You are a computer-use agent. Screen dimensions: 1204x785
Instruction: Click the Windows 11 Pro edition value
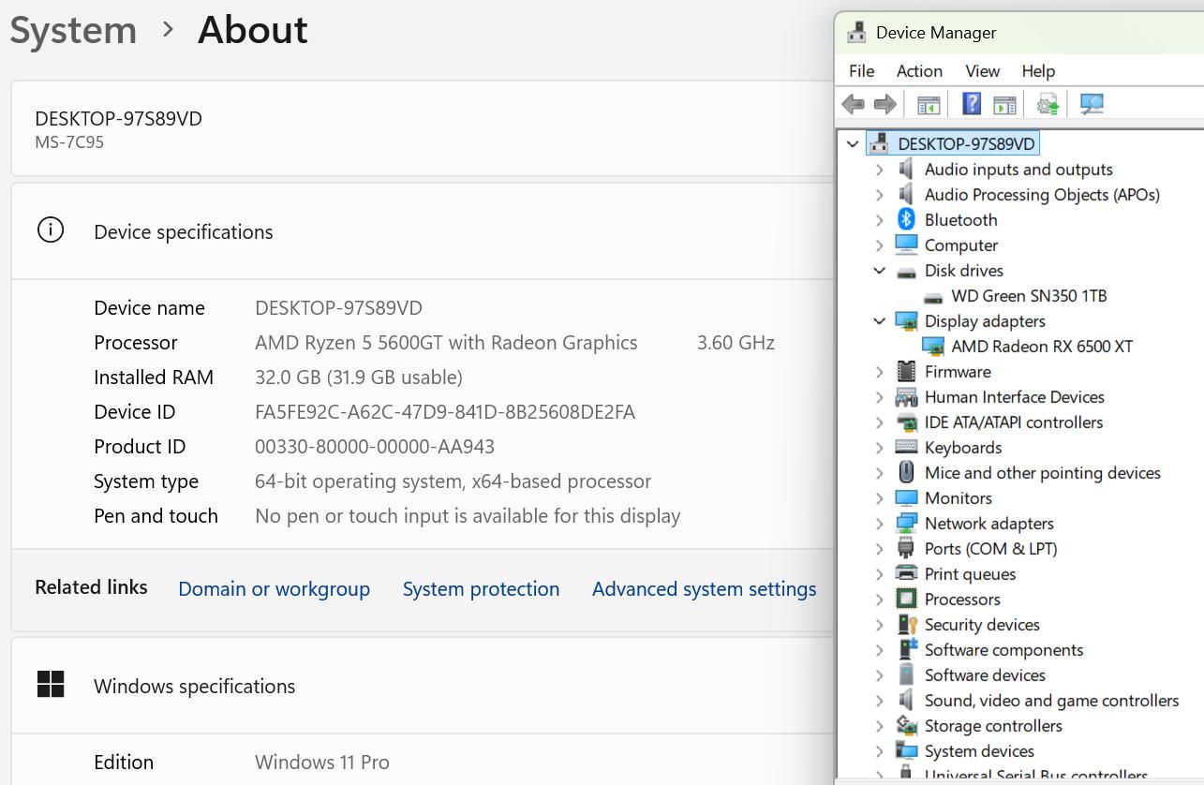(322, 763)
